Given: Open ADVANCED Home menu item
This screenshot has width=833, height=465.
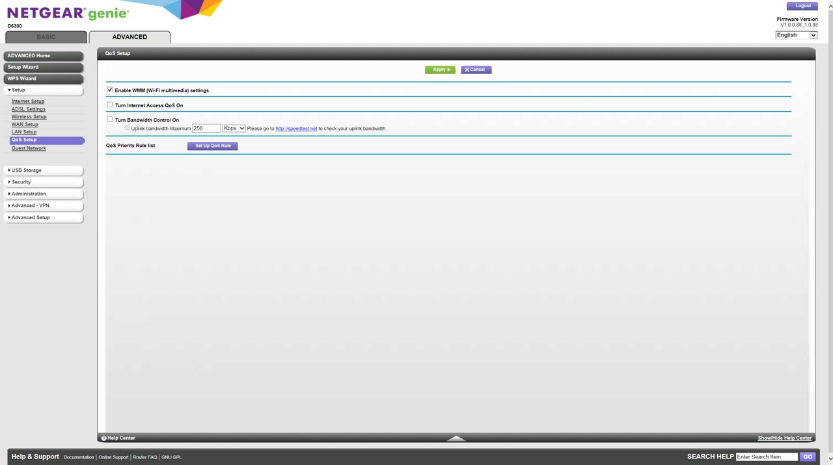Looking at the screenshot, I should pyautogui.click(x=44, y=56).
